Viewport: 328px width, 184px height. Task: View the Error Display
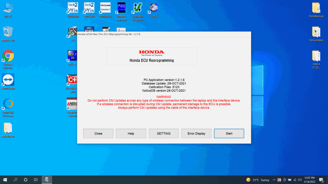click(196, 133)
